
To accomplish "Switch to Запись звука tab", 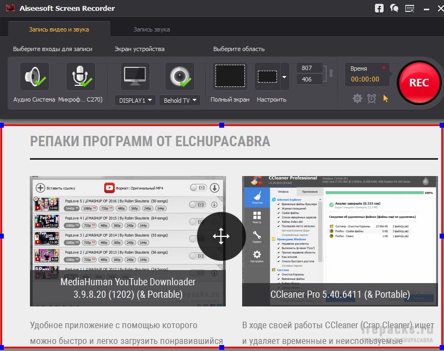I will [151, 29].
